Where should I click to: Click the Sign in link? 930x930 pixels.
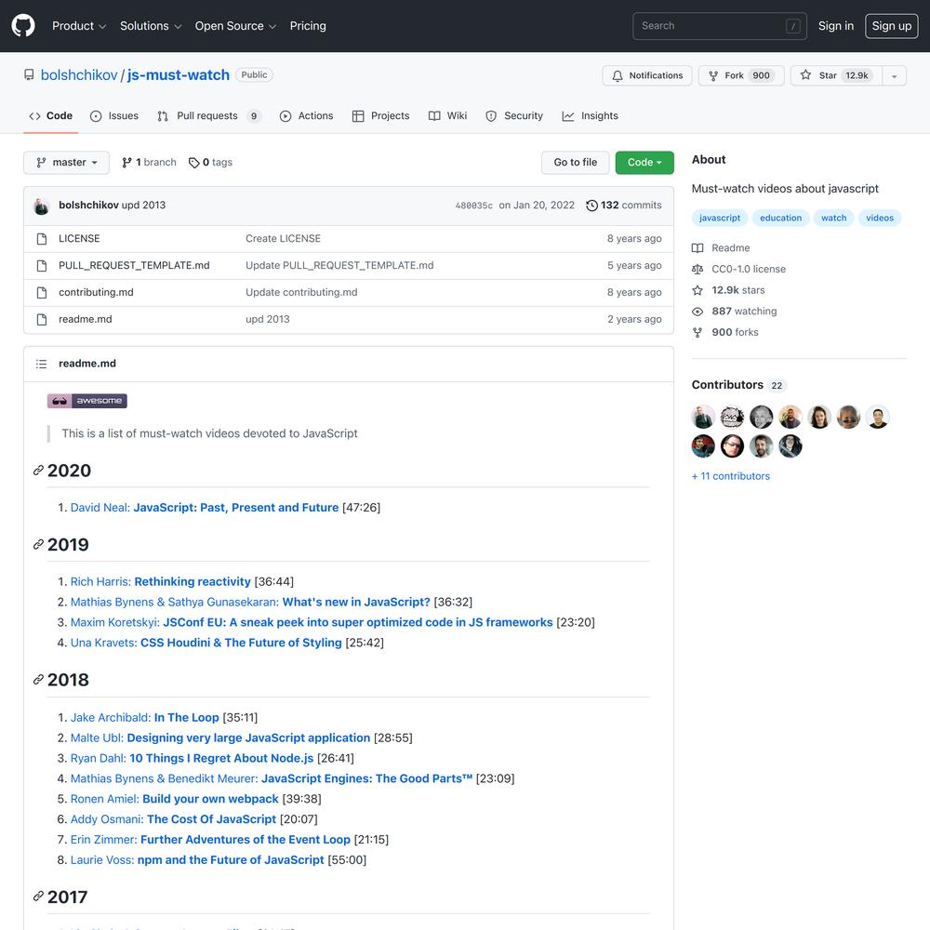click(836, 26)
